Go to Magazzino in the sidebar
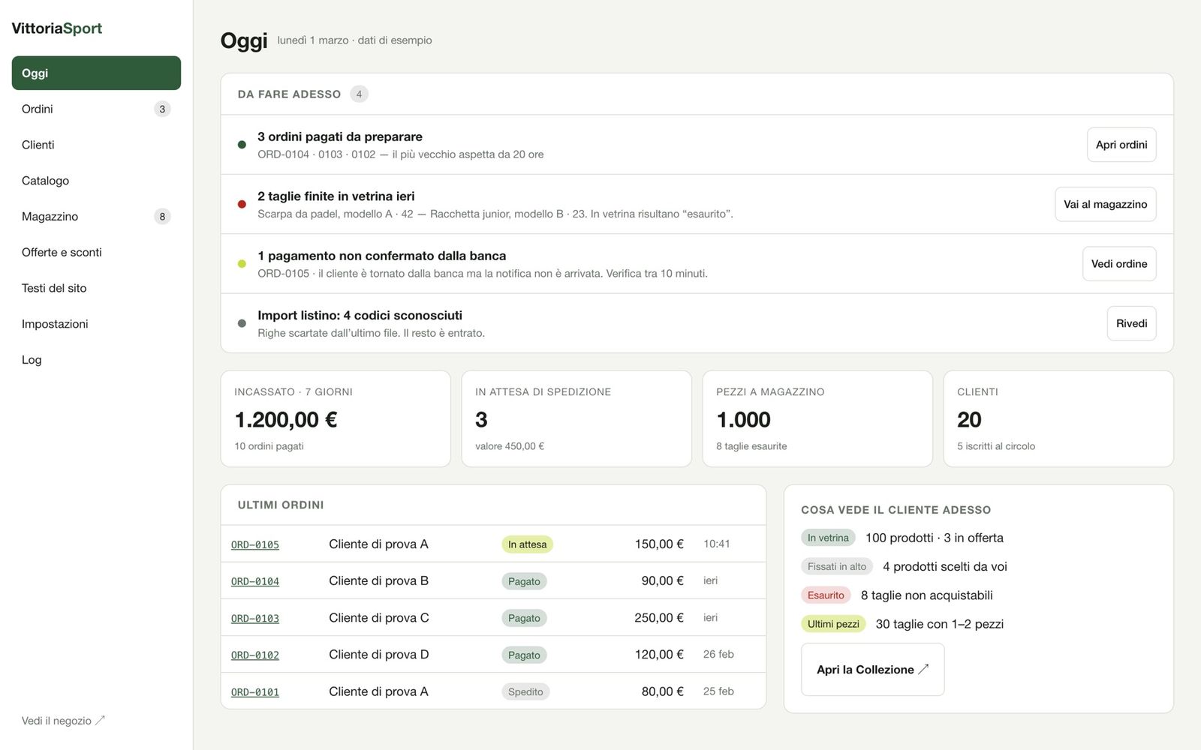 (96, 217)
